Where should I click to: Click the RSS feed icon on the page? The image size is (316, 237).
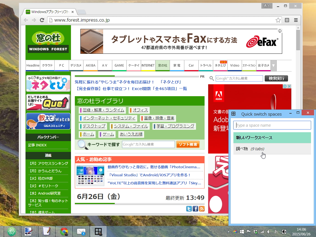pyautogui.click(x=202, y=208)
